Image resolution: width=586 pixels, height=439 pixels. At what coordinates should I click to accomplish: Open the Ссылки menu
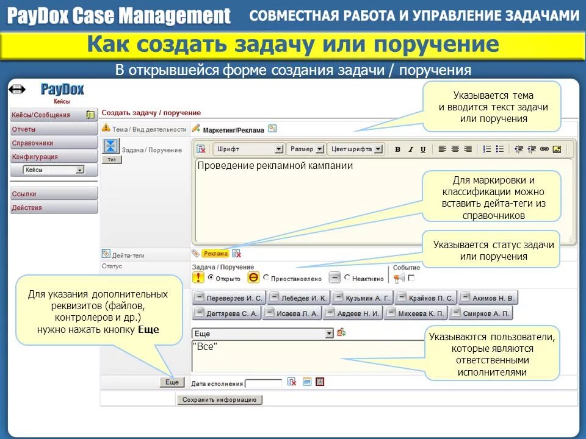pos(54,193)
